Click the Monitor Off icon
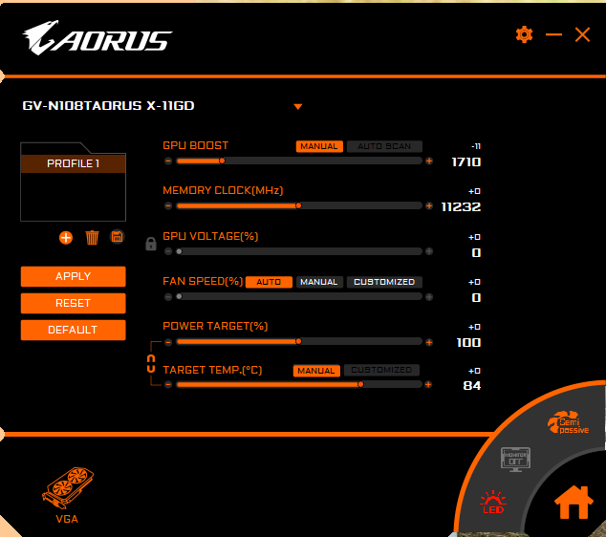 point(515,460)
